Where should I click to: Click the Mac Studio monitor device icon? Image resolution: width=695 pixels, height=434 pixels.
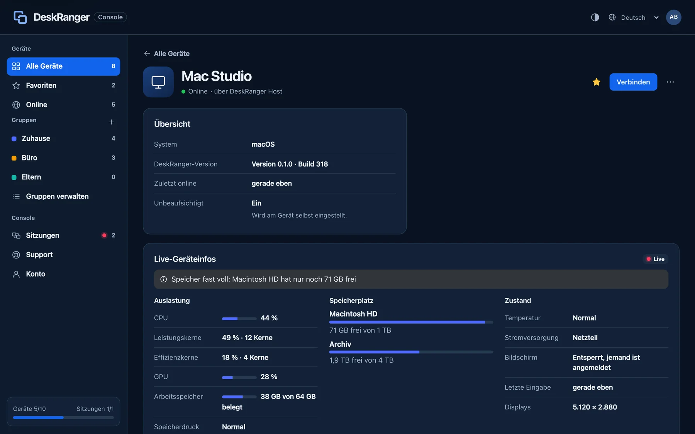pyautogui.click(x=158, y=82)
